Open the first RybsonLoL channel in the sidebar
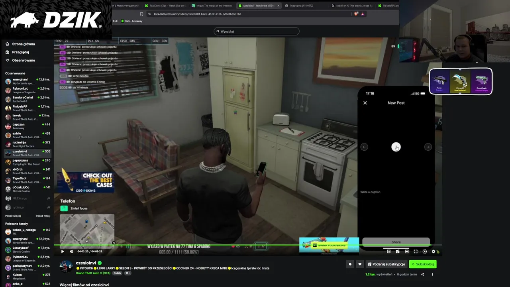The height and width of the screenshot is (287, 510). 28,90
